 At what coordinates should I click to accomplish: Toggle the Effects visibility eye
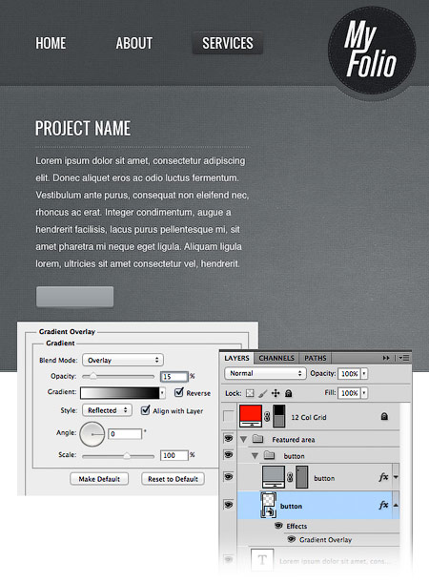click(278, 526)
